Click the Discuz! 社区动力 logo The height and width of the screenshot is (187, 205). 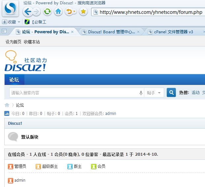coord(26,61)
